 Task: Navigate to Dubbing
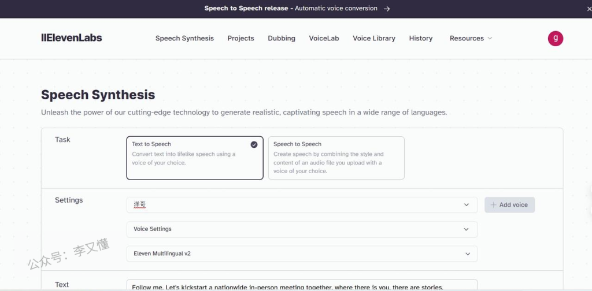[282, 38]
